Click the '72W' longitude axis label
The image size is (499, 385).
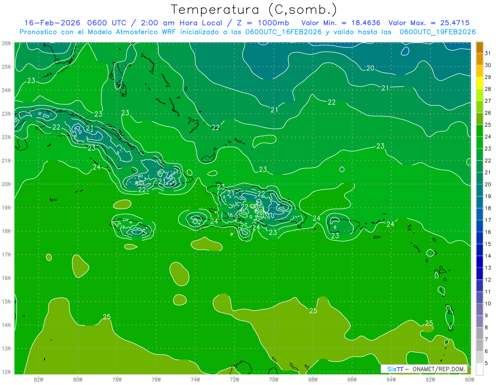coord(235,379)
